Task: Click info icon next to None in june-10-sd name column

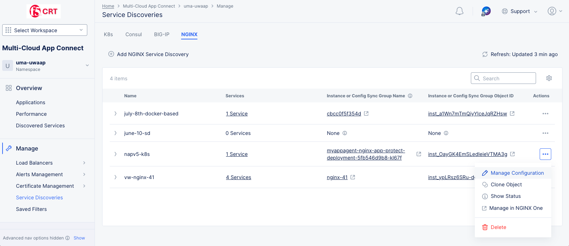Action: (x=345, y=133)
